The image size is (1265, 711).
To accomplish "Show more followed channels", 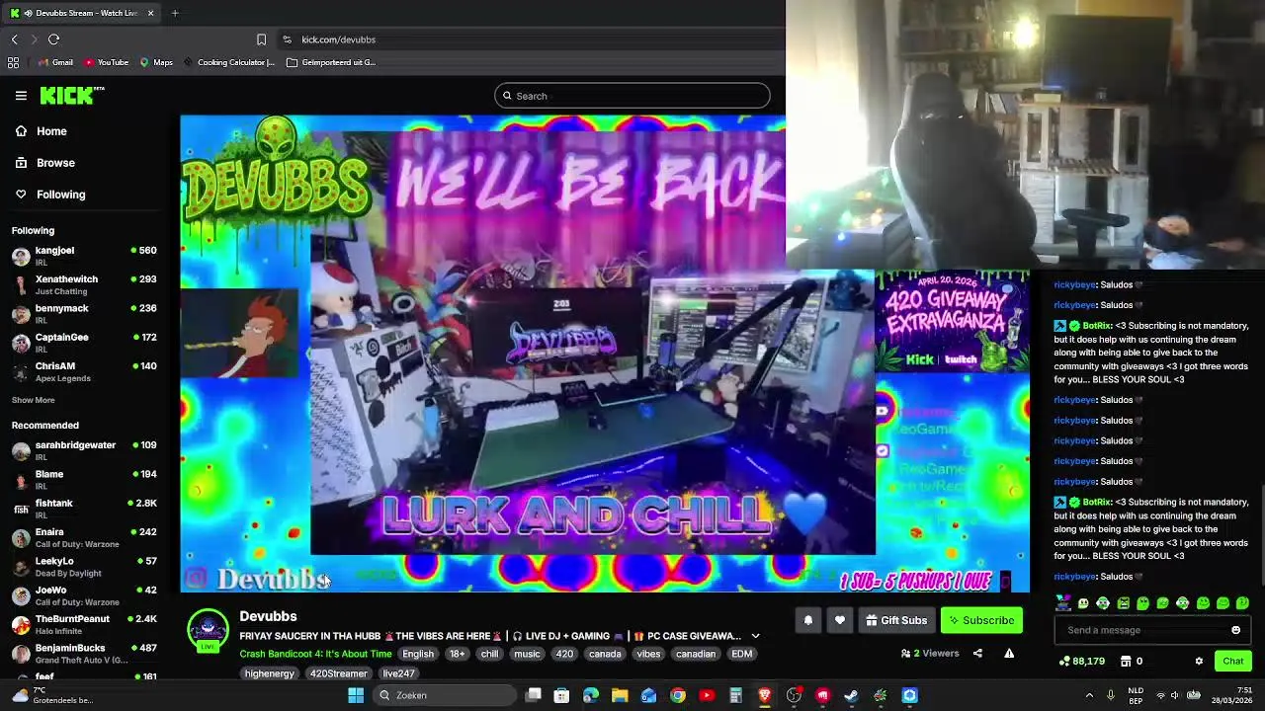I will click(x=33, y=400).
